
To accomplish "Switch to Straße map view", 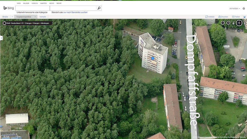I will tap(5, 17).
